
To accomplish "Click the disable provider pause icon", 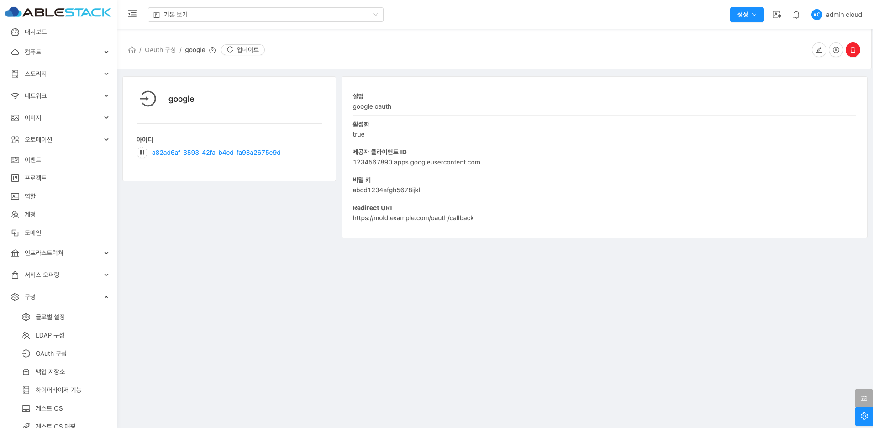I will pyautogui.click(x=836, y=50).
